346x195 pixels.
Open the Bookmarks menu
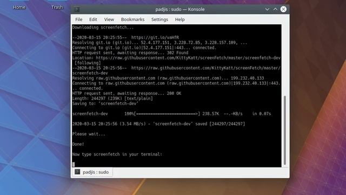[x=132, y=19]
